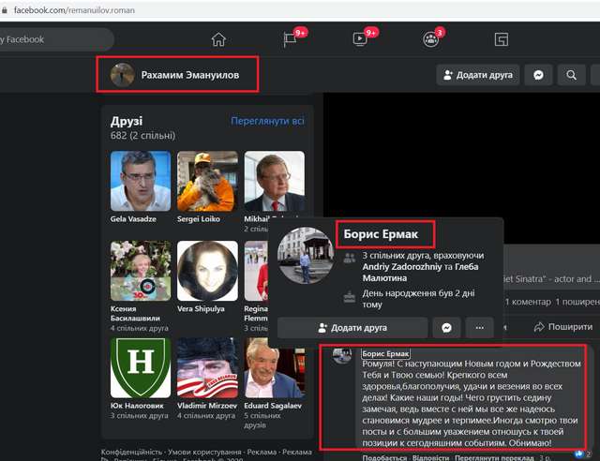The image size is (600, 461).
Task: Open Gaming icon in top navigation
Action: [502, 39]
